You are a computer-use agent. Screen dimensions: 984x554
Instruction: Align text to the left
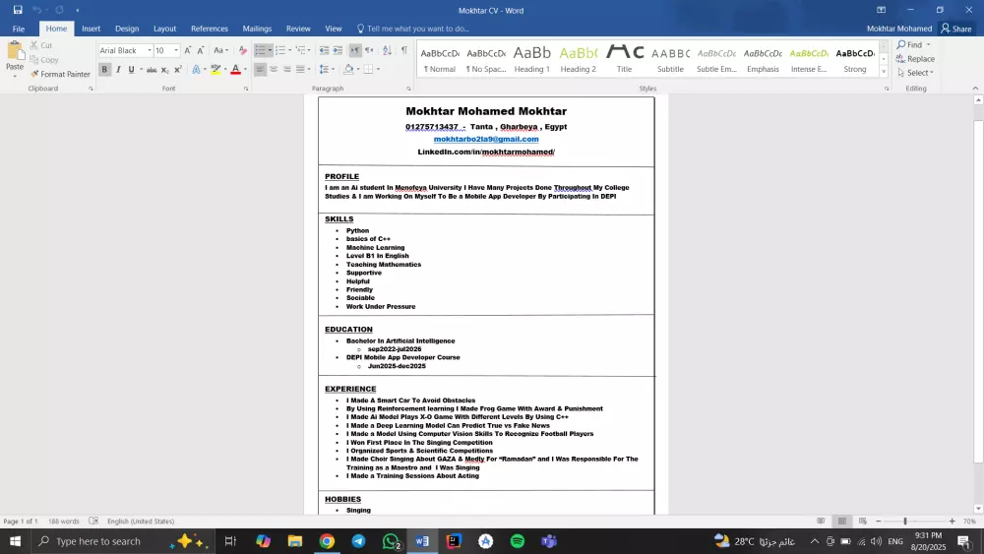tap(260, 69)
